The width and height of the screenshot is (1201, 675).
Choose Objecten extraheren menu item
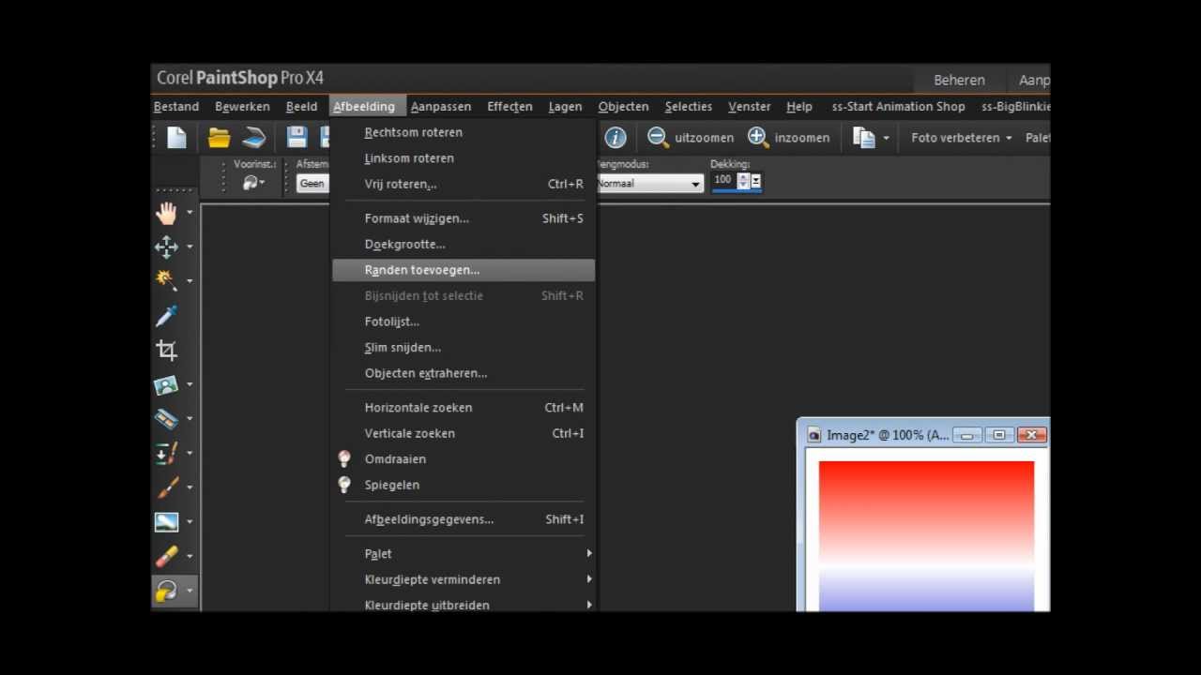point(464,373)
